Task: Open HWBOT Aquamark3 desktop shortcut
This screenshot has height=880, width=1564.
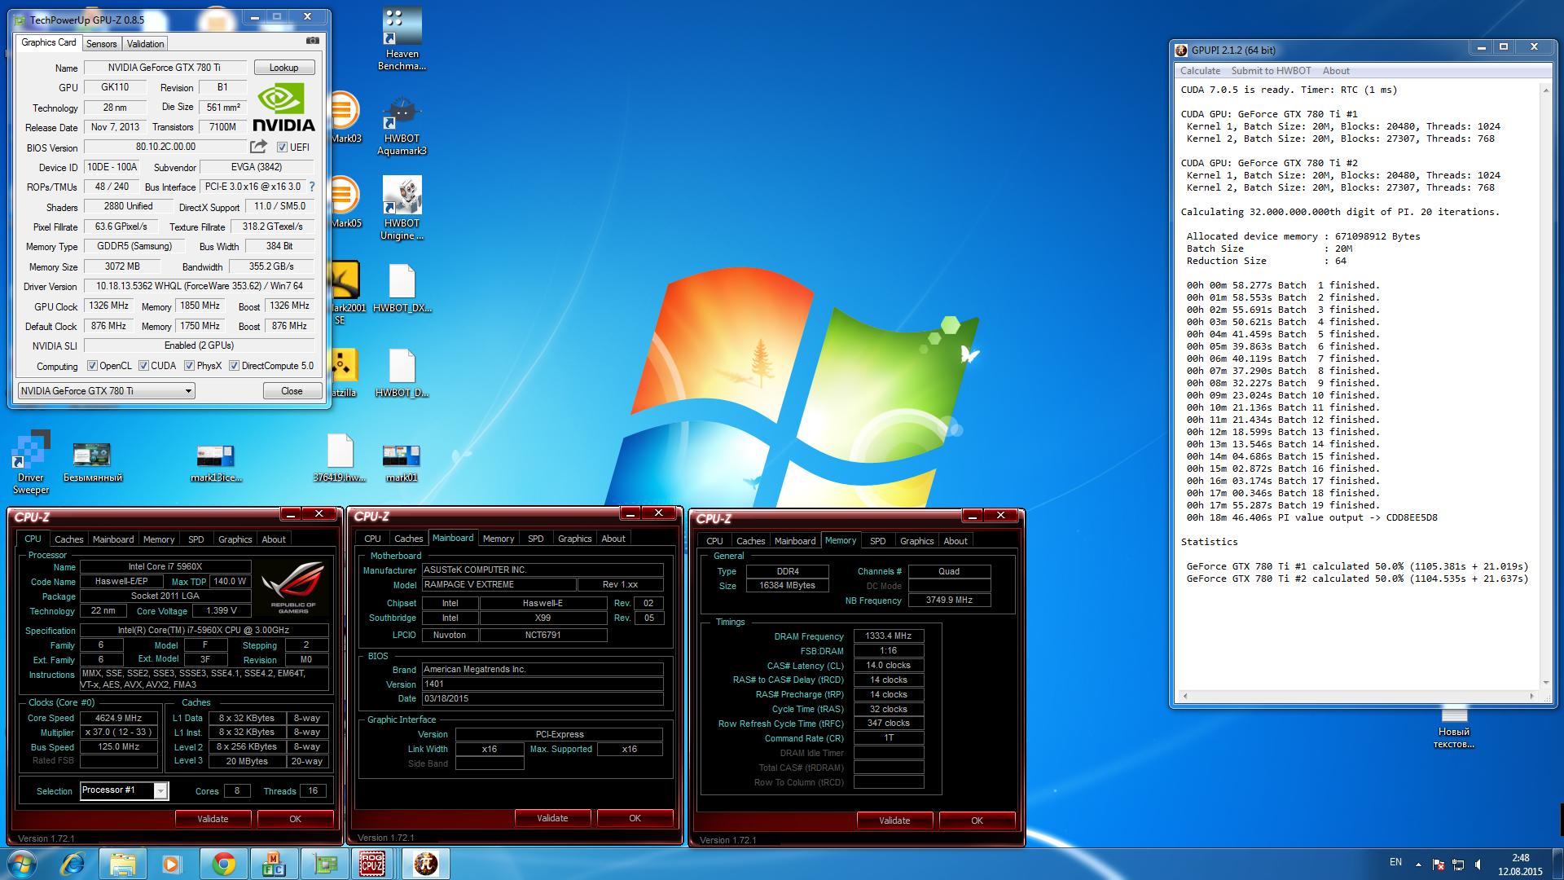Action: click(x=402, y=125)
